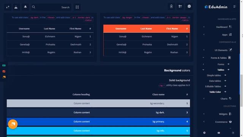Open the settings sliders icon in top bar
The height and width of the screenshot is (137, 243).
point(8,7)
